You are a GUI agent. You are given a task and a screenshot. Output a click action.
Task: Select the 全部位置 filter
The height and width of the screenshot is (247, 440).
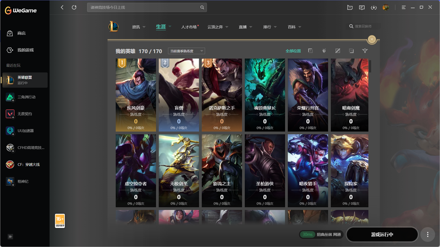tap(293, 51)
